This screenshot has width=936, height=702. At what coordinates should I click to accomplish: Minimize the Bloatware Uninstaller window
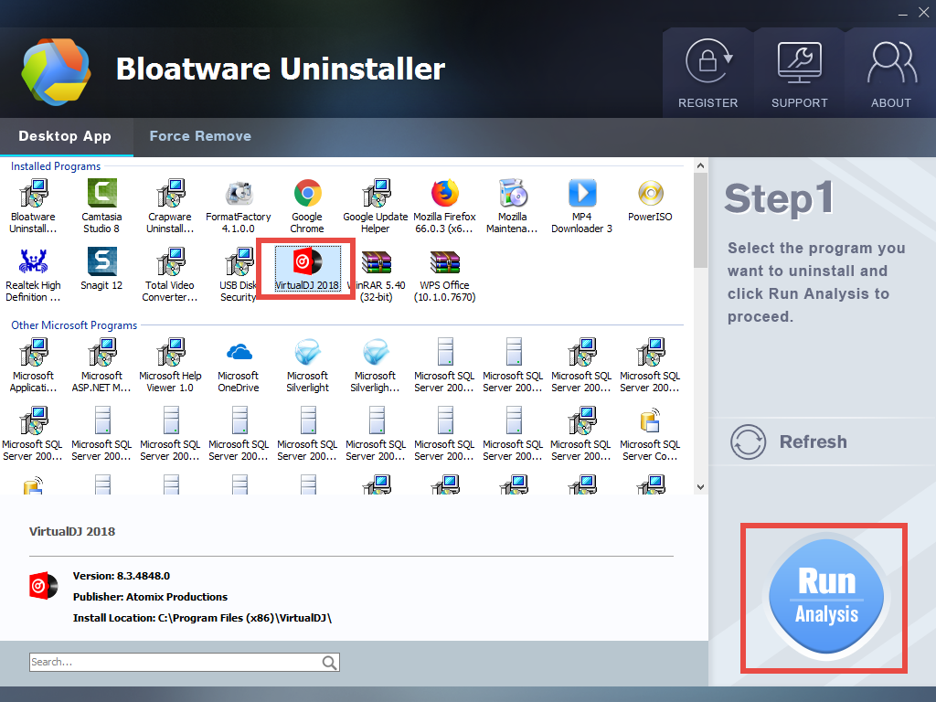(x=903, y=14)
